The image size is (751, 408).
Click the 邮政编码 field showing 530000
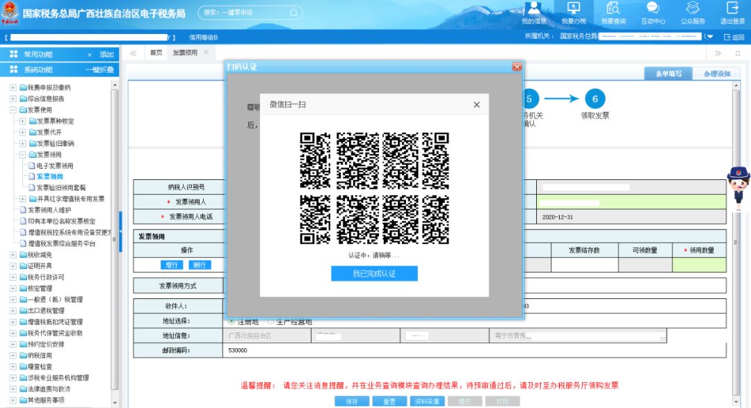[474, 350]
